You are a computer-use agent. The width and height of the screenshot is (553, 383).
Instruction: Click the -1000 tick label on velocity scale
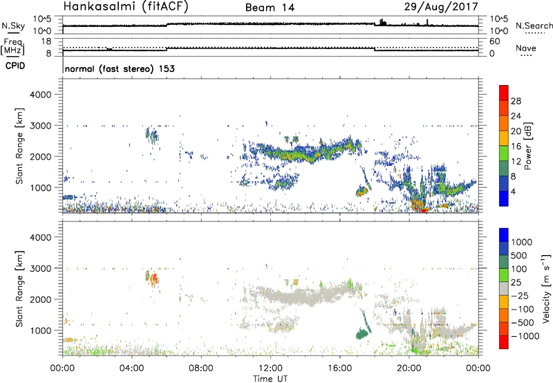point(525,336)
